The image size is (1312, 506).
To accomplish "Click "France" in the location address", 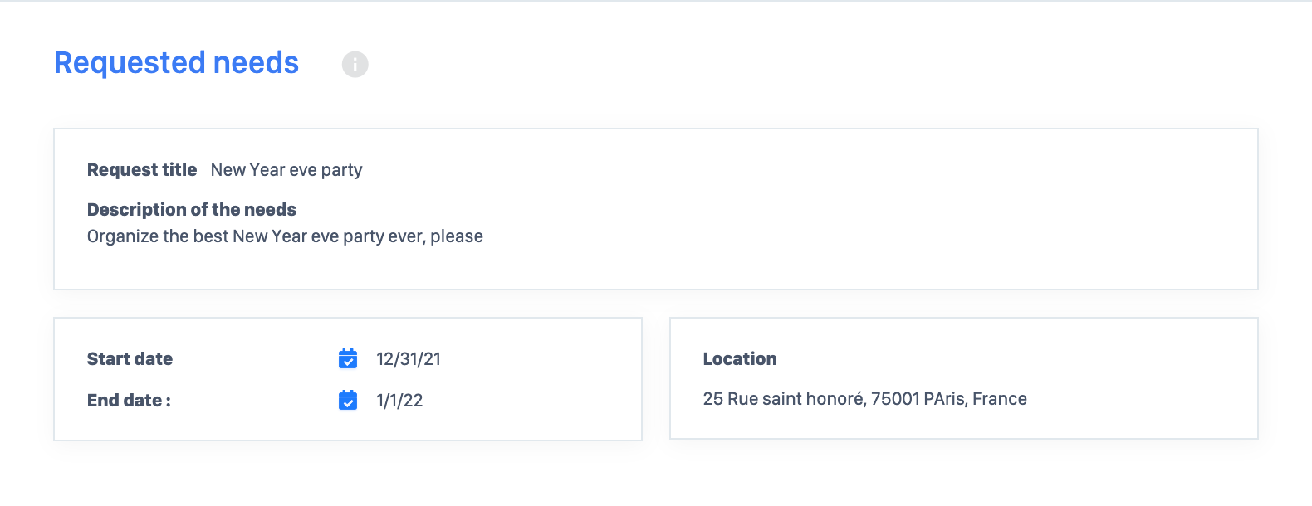I will pyautogui.click(x=1000, y=399).
